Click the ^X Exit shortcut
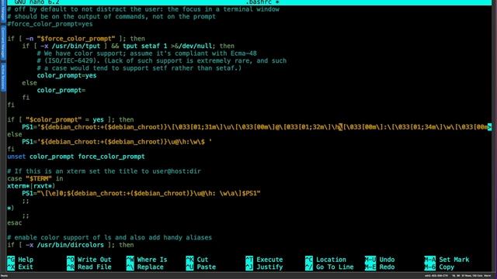The width and height of the screenshot is (497, 279). [x=20, y=267]
